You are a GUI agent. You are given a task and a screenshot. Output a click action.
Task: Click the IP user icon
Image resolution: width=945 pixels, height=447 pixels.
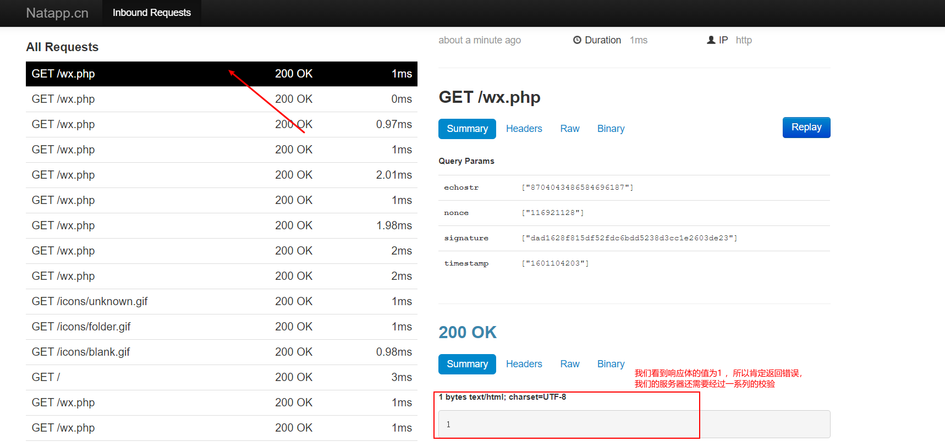(711, 40)
